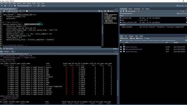Open the Code menu

click(x=6, y=3)
